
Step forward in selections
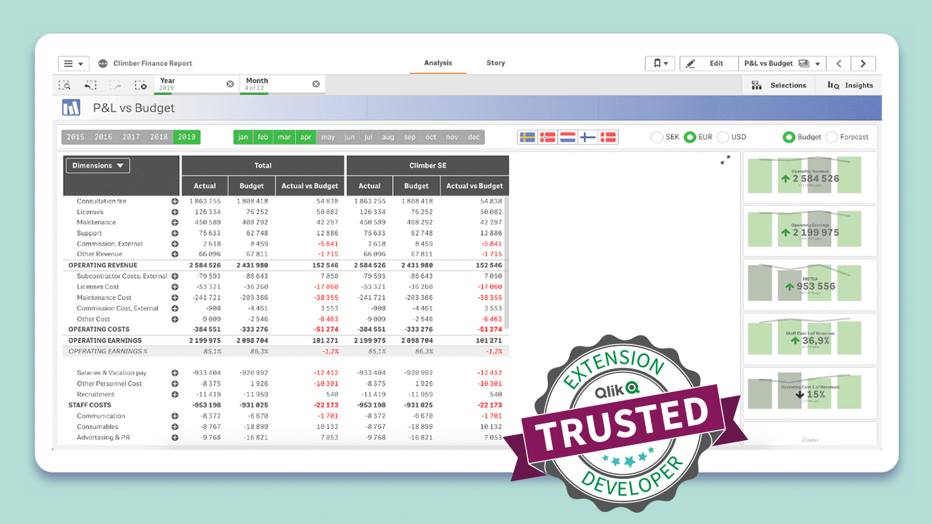115,85
